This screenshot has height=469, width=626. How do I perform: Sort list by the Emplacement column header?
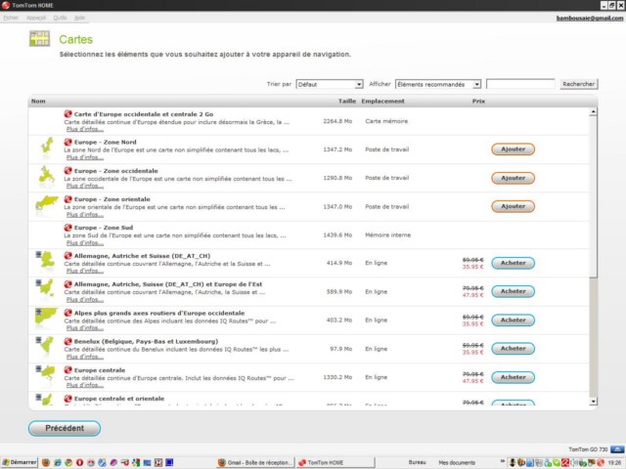(x=382, y=102)
